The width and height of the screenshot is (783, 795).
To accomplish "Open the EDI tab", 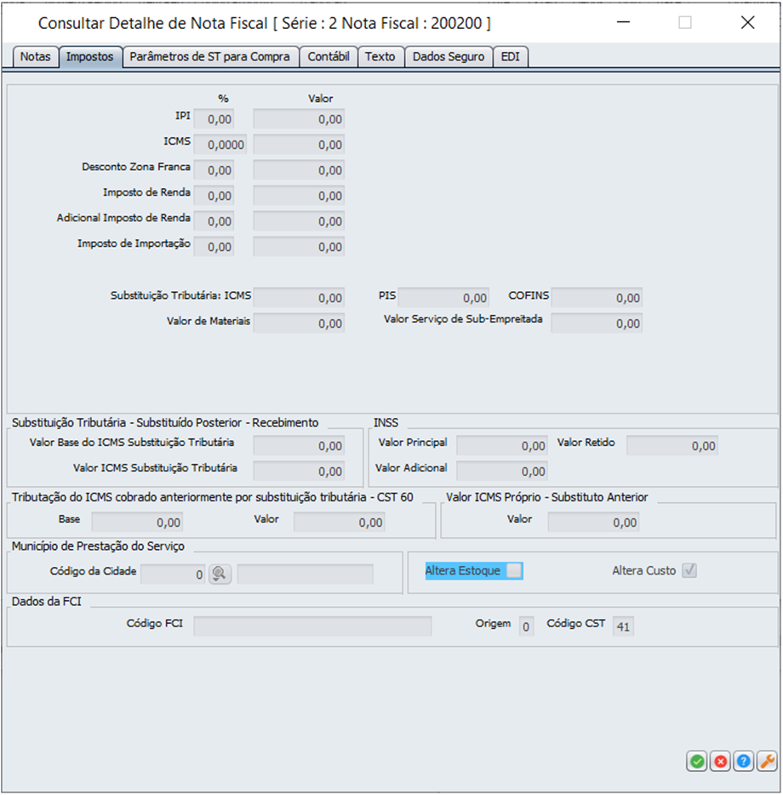I will 510,57.
